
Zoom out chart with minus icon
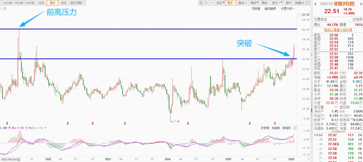tap(212, 3)
